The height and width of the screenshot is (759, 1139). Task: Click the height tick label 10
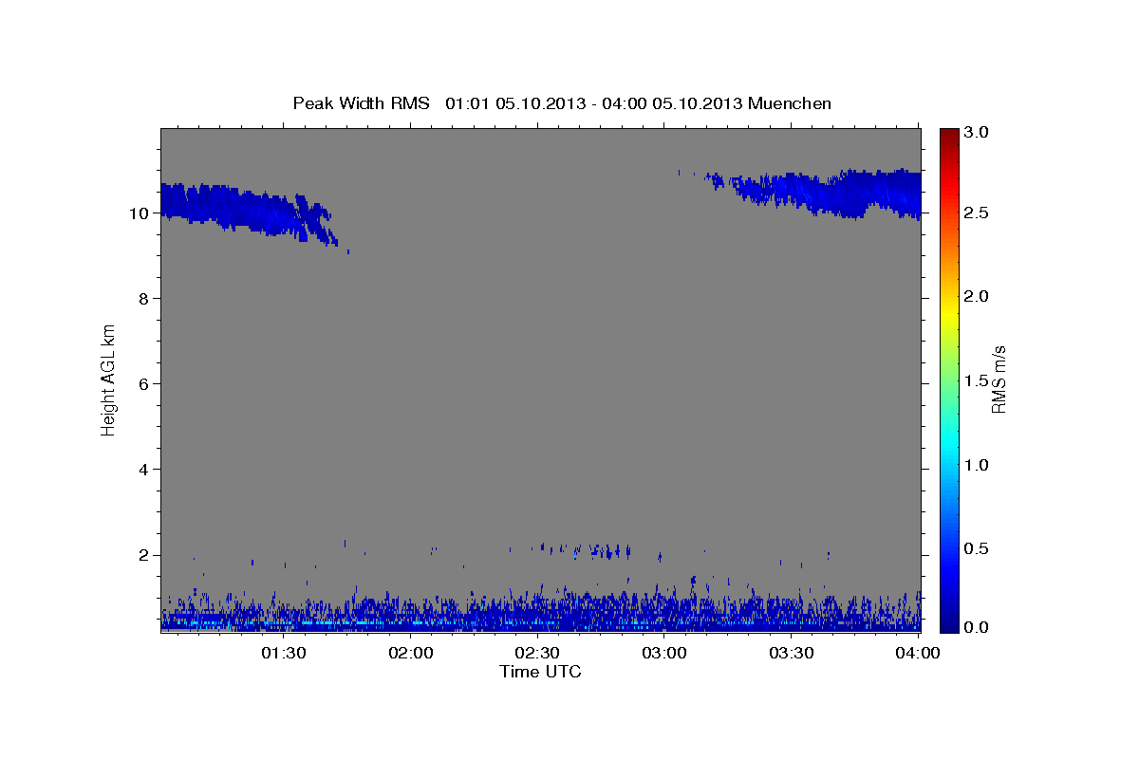pos(140,213)
